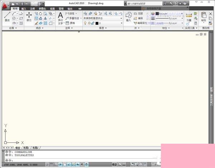The height and width of the screenshot is (168, 215).
Task: Switch to the Parametric (参数化) ribbon tab
Action: [42, 9]
